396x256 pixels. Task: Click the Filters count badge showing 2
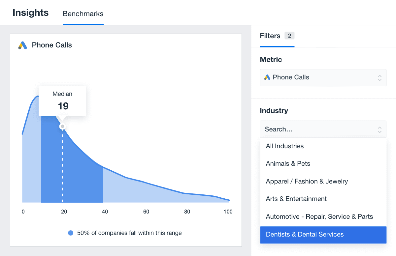pyautogui.click(x=289, y=36)
